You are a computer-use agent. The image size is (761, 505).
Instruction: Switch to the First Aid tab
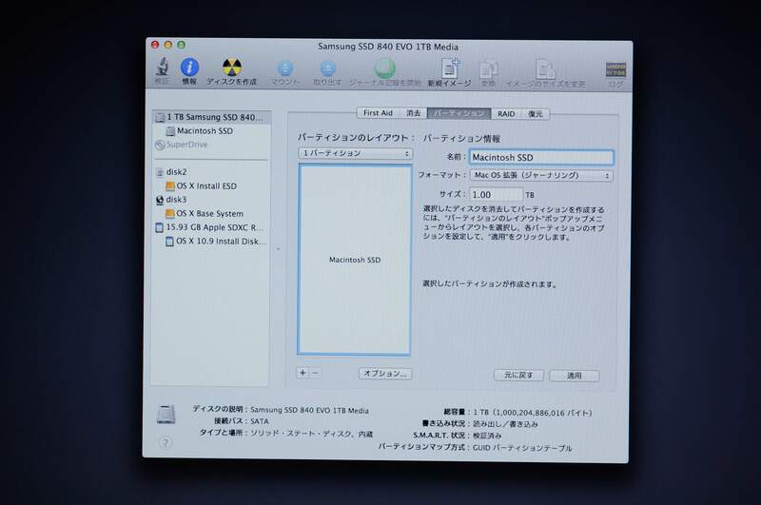378,113
